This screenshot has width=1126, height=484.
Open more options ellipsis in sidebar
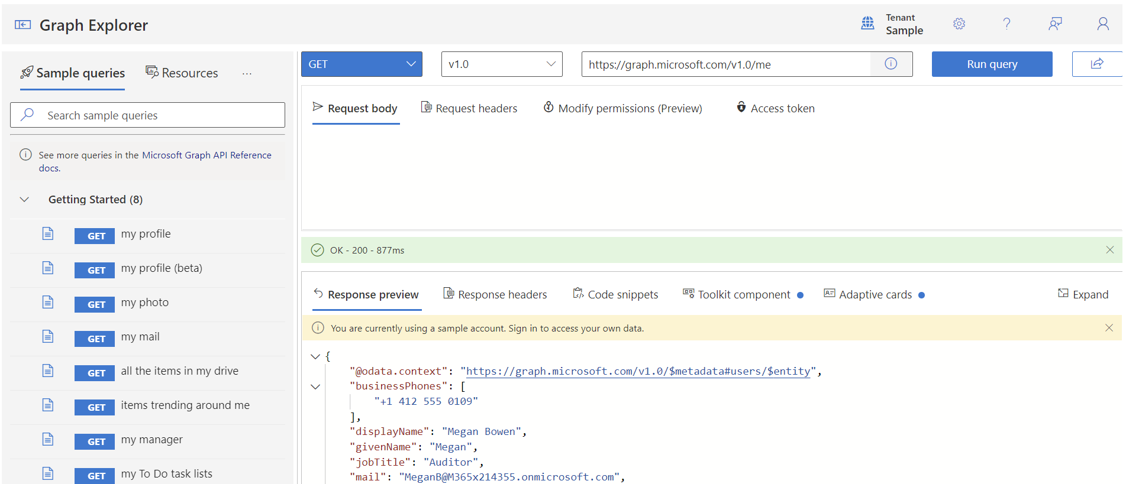pyautogui.click(x=247, y=73)
